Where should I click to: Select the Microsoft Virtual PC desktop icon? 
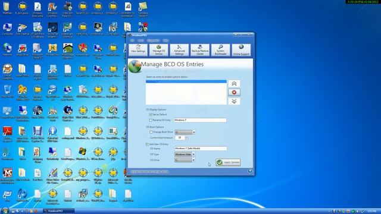[x=38, y=51]
